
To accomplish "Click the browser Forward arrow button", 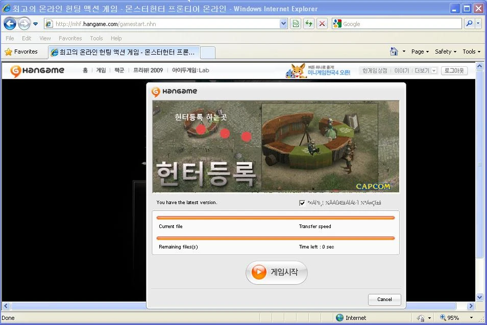I will (24, 23).
